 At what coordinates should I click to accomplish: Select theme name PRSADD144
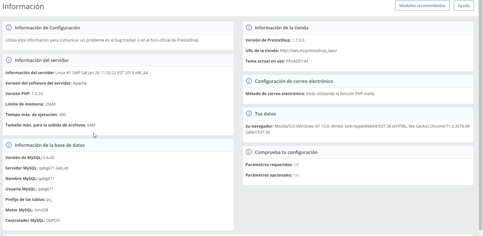(x=297, y=61)
